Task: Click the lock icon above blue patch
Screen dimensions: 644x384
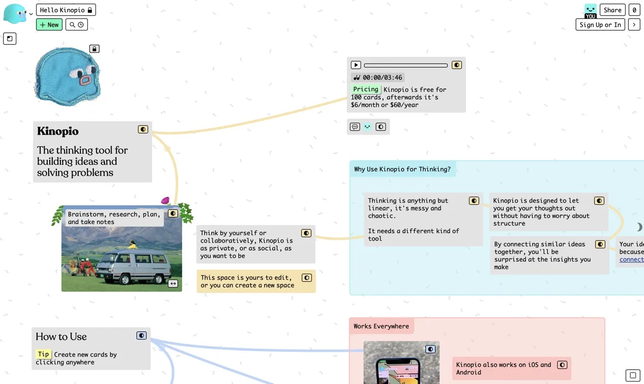Action: (94, 49)
